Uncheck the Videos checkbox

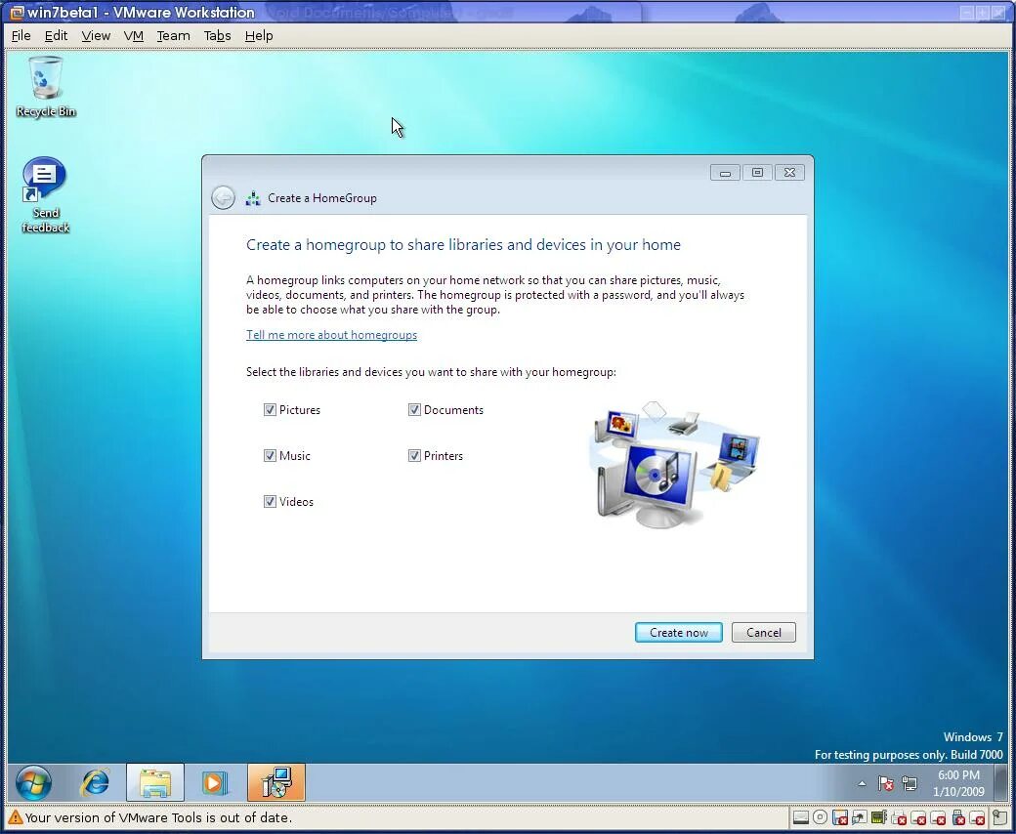(x=271, y=502)
